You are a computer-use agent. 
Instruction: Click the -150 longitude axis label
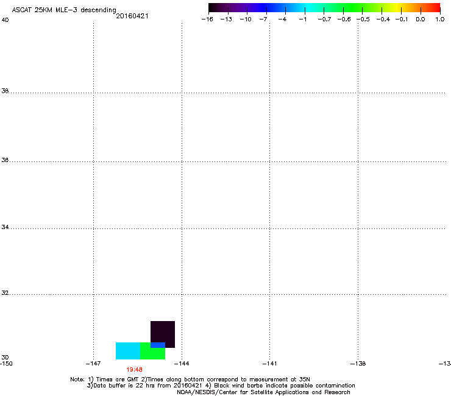6,364
